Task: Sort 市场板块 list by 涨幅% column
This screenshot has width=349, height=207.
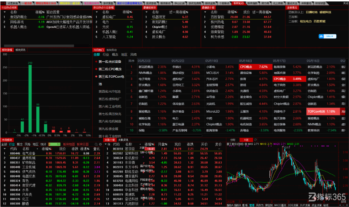Action: [47, 149]
